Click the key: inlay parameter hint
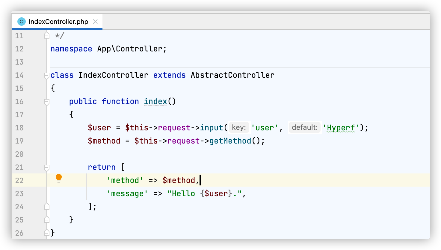The image size is (441, 250). [239, 127]
